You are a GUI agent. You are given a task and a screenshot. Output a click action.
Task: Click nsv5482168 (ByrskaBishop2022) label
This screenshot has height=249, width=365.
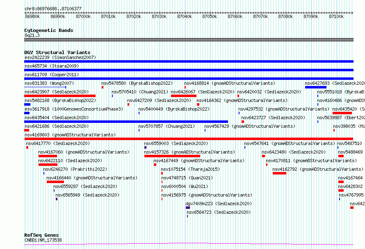pos(60,100)
